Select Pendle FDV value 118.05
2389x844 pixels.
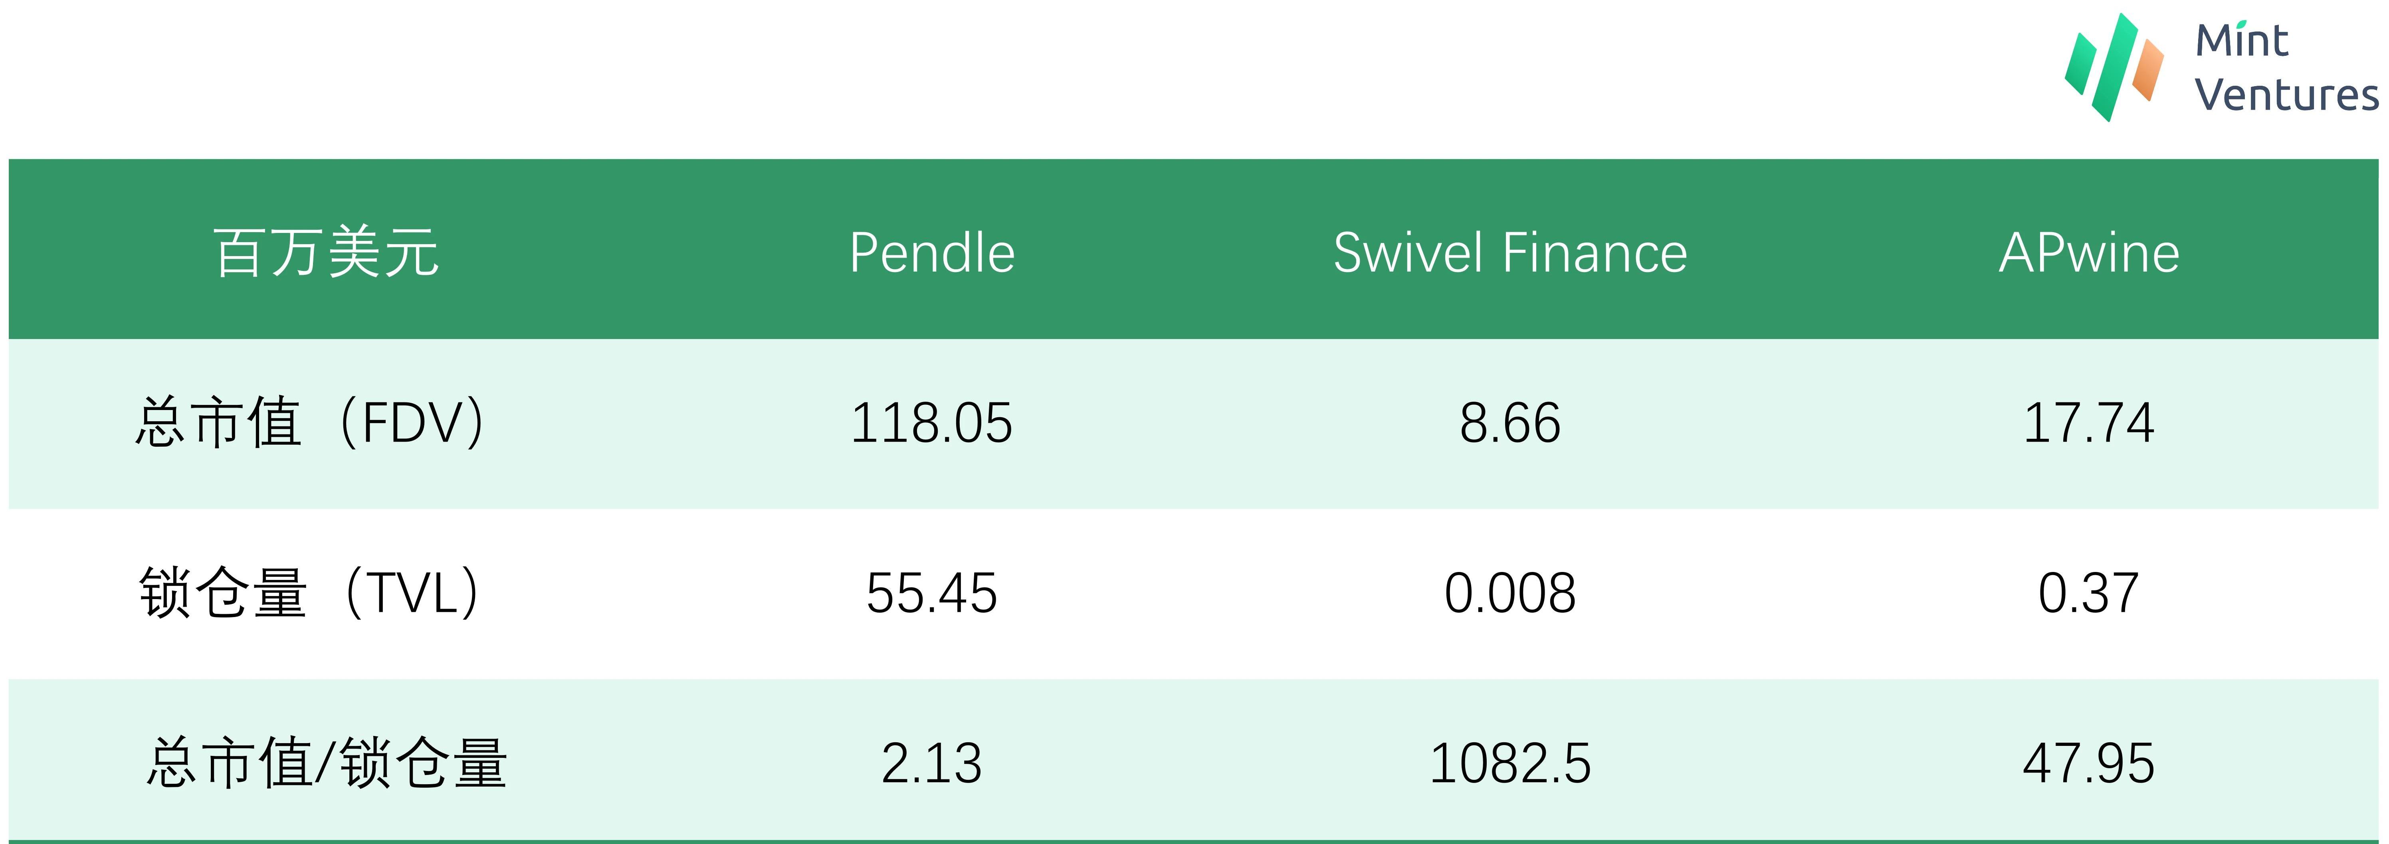(932, 423)
